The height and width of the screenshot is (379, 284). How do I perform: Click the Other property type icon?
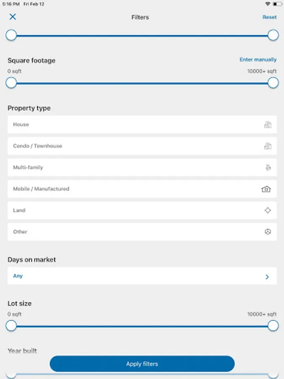point(268,232)
